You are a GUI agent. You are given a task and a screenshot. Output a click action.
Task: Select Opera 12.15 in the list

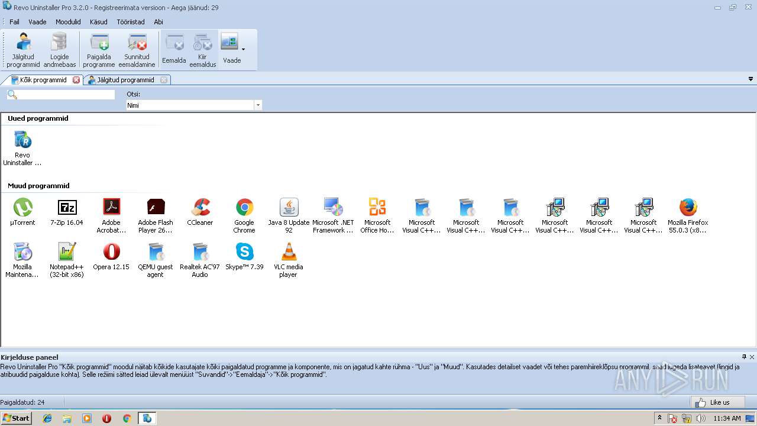[111, 257]
